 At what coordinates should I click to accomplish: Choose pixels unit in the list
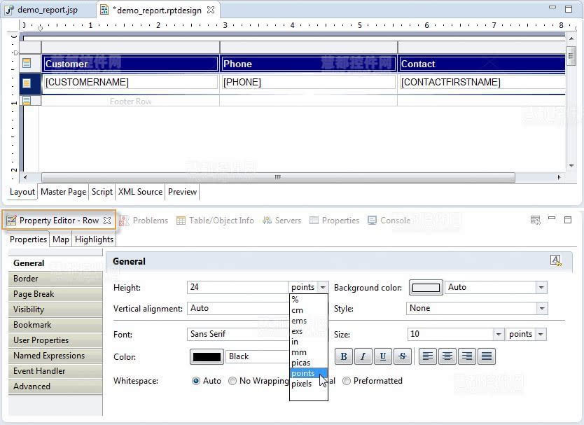click(308, 383)
